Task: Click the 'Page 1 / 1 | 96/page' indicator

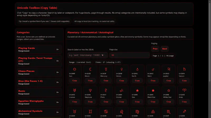Action: (x=163, y=56)
